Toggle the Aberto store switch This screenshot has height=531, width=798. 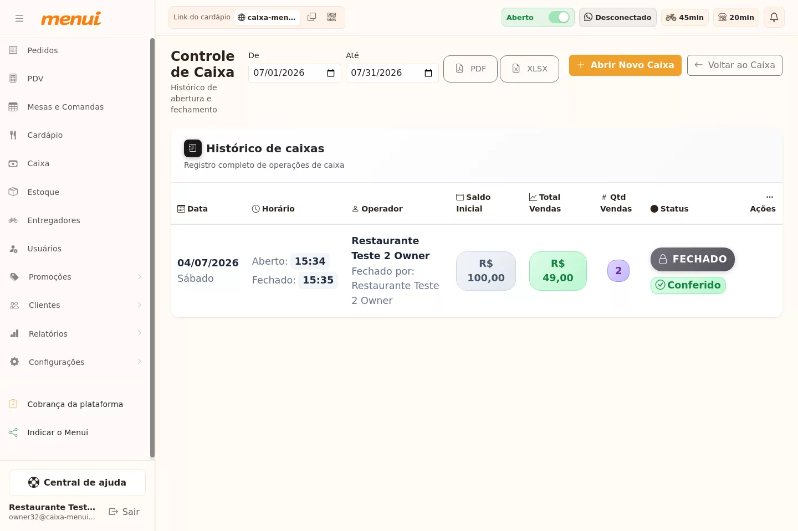point(559,17)
